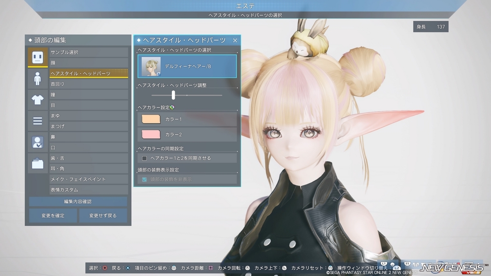Open the outfit T-shirt icon category
The width and height of the screenshot is (491, 276).
(x=38, y=100)
